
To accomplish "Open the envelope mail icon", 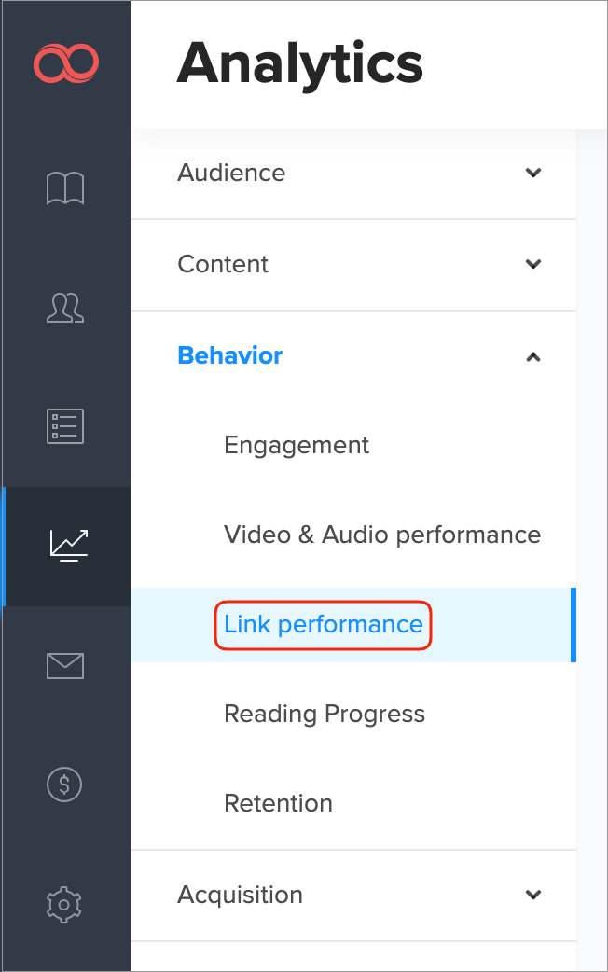I will tap(65, 665).
